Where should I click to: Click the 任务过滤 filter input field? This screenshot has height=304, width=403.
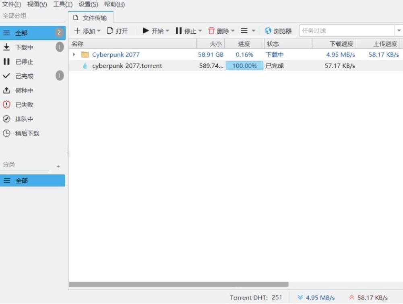click(347, 31)
